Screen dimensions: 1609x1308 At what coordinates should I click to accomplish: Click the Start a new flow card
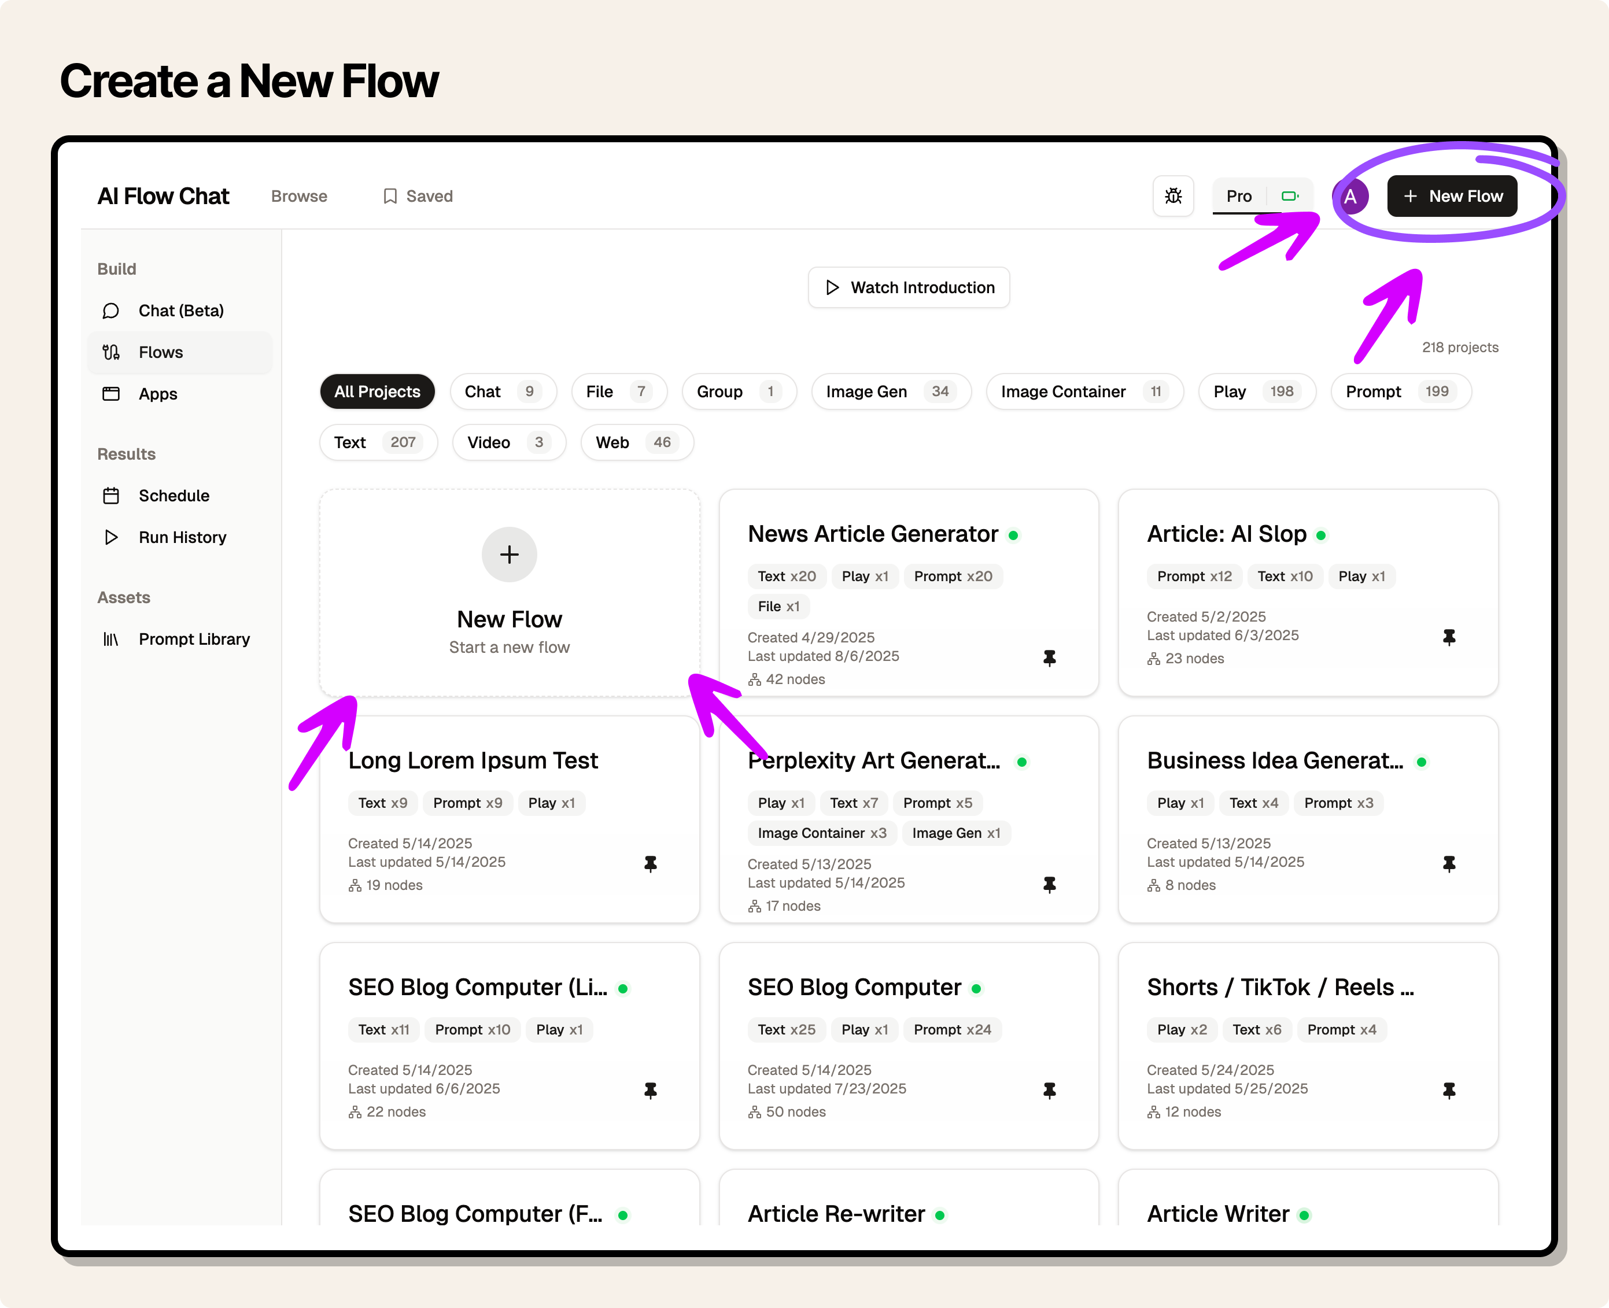(x=510, y=593)
